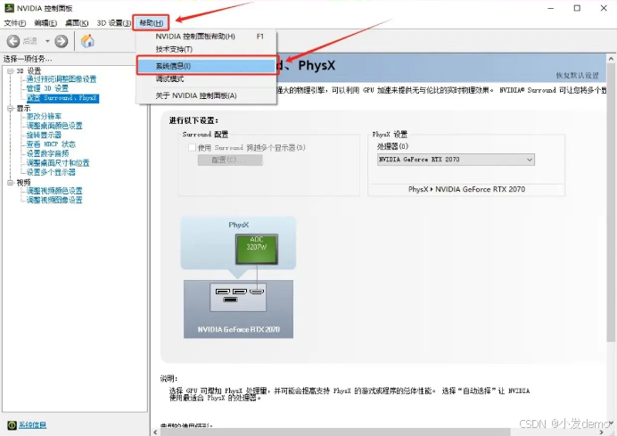Open the 编辑(E) menu
This screenshot has width=617, height=436.
click(45, 23)
